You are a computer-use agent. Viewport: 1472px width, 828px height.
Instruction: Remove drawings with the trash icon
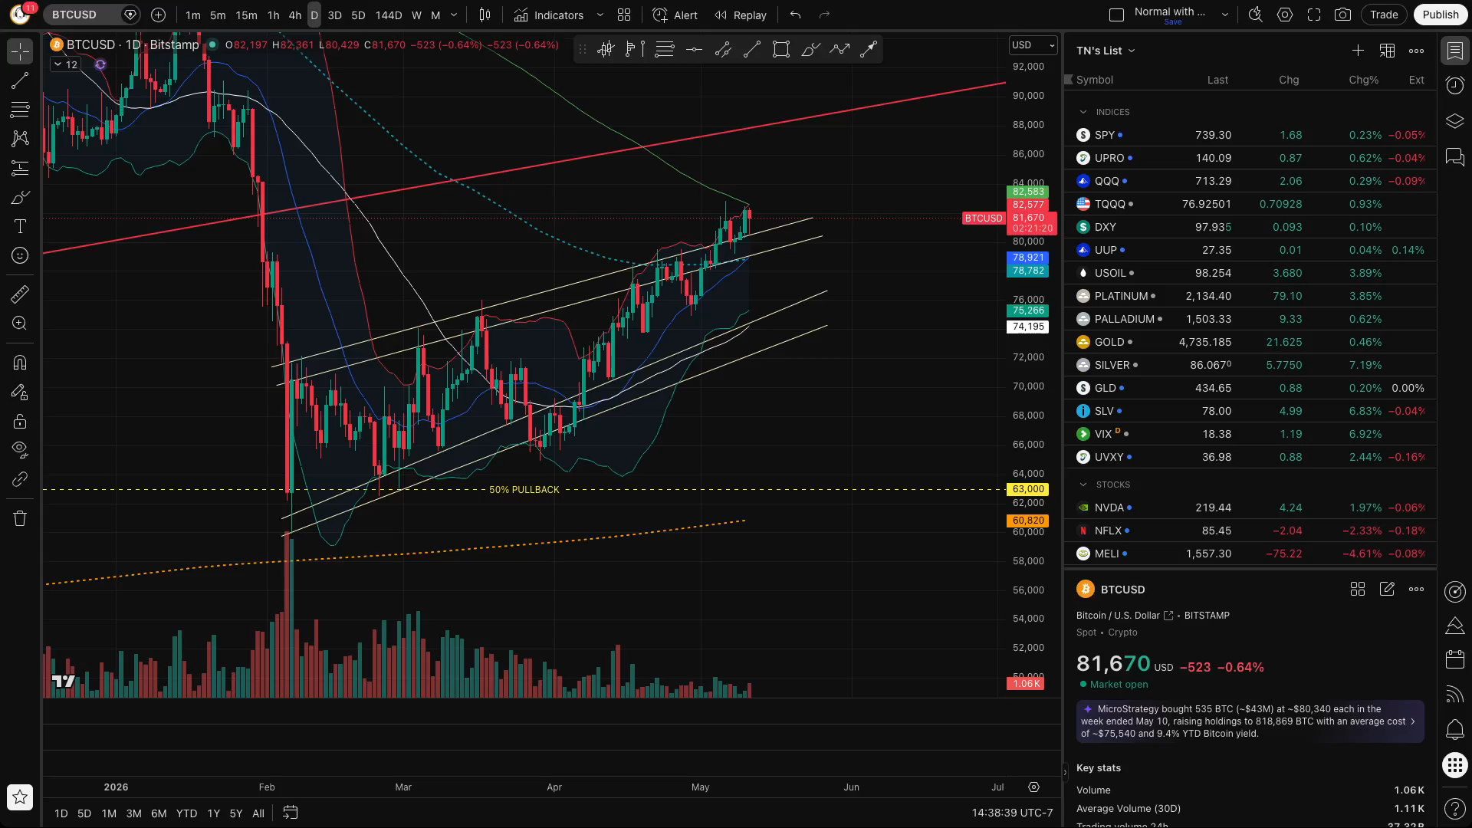[x=20, y=518]
